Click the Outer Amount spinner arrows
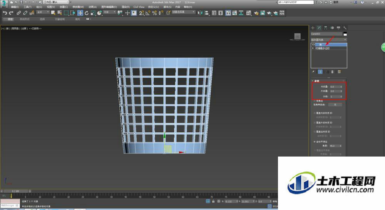Viewport: 385px width, 210px height. 341,91
